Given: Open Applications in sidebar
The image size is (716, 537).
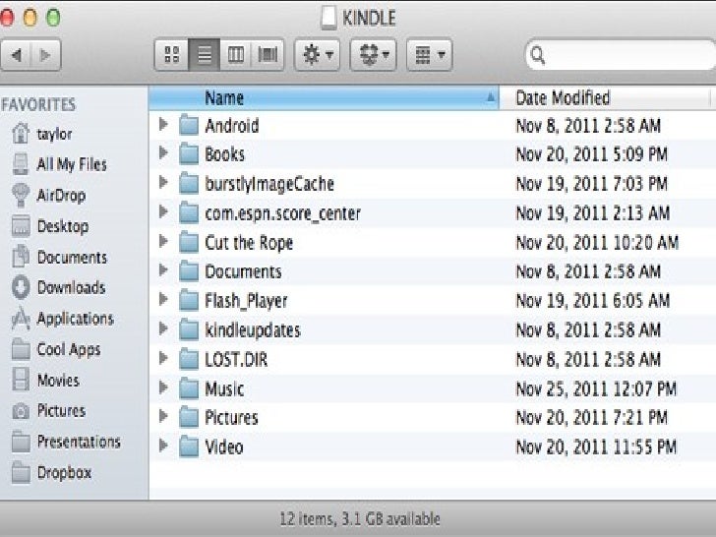Looking at the screenshot, I should click(62, 319).
